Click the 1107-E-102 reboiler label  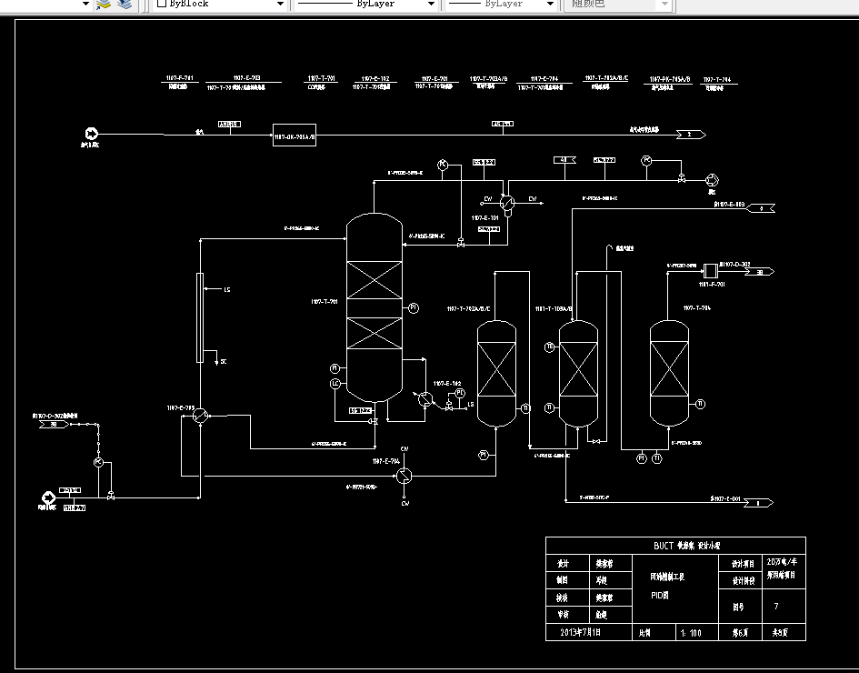(x=447, y=384)
